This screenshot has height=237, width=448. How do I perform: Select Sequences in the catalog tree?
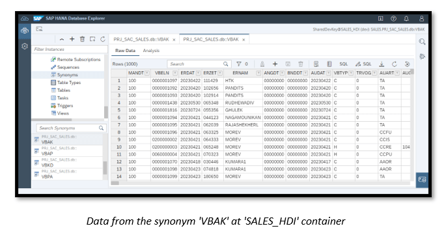[68, 67]
